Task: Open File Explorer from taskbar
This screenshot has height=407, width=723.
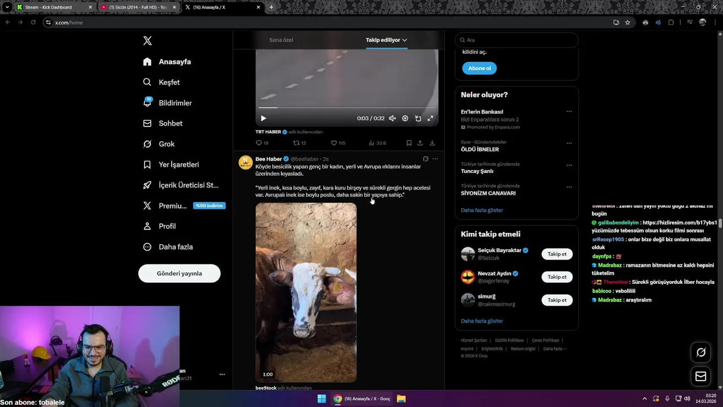Action: click(401, 399)
